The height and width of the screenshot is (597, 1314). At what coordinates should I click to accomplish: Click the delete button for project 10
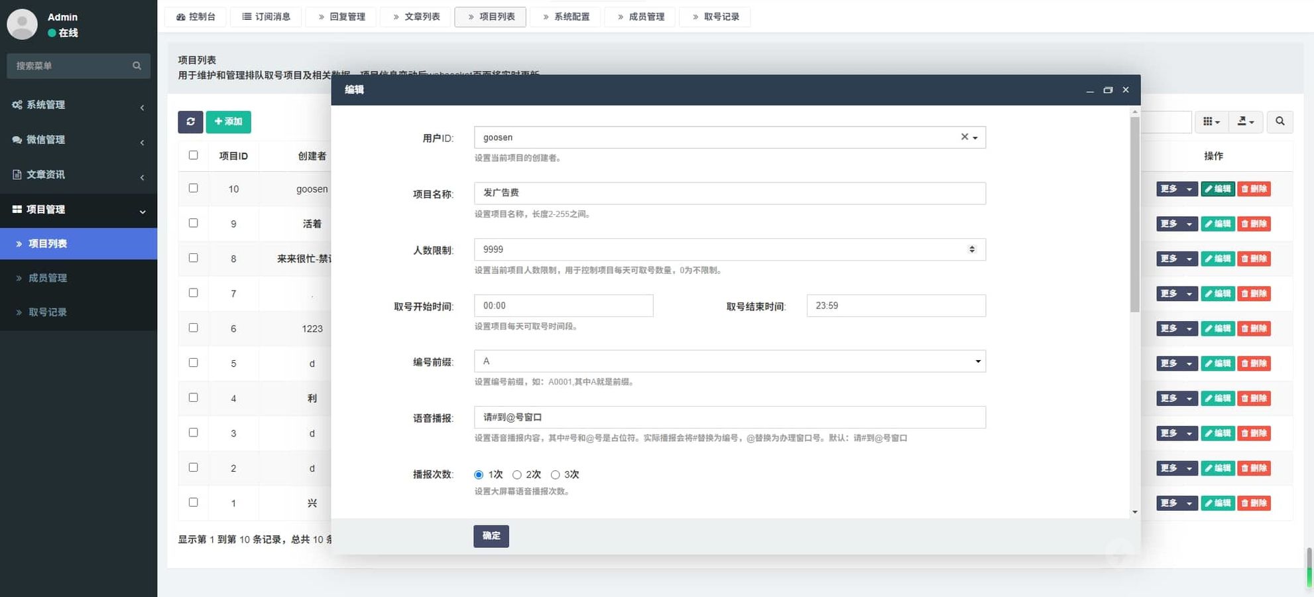pos(1254,189)
